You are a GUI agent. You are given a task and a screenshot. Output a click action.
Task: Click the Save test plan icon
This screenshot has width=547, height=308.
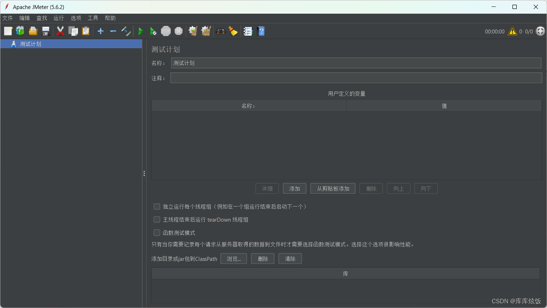click(x=45, y=31)
